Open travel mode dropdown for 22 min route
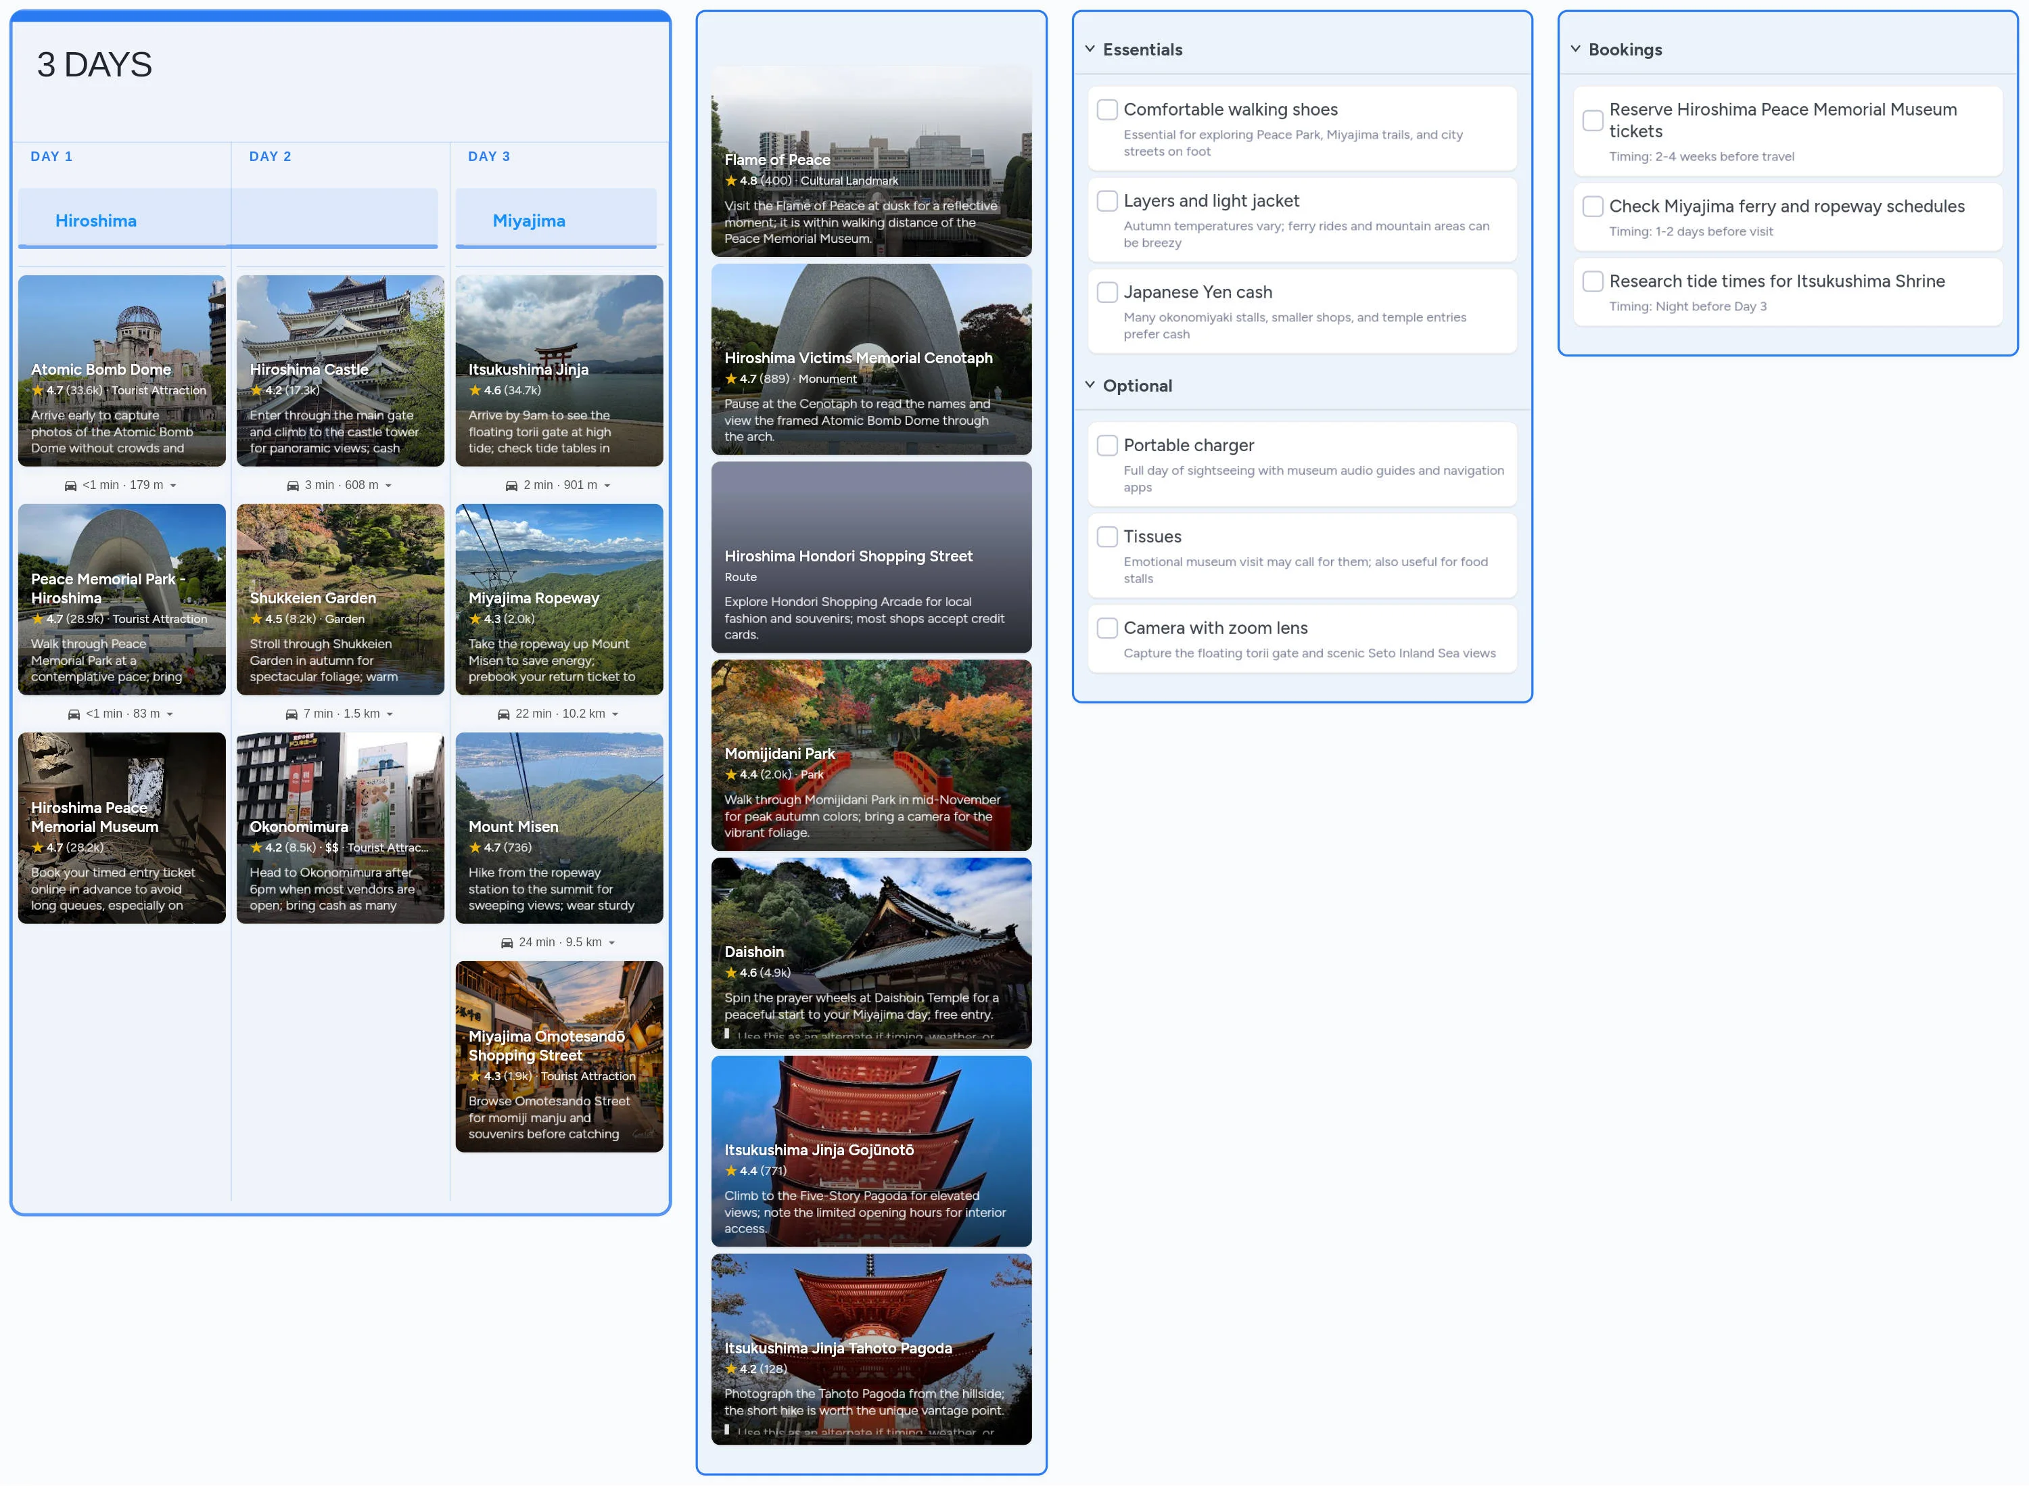The image size is (2029, 1486). click(x=615, y=714)
